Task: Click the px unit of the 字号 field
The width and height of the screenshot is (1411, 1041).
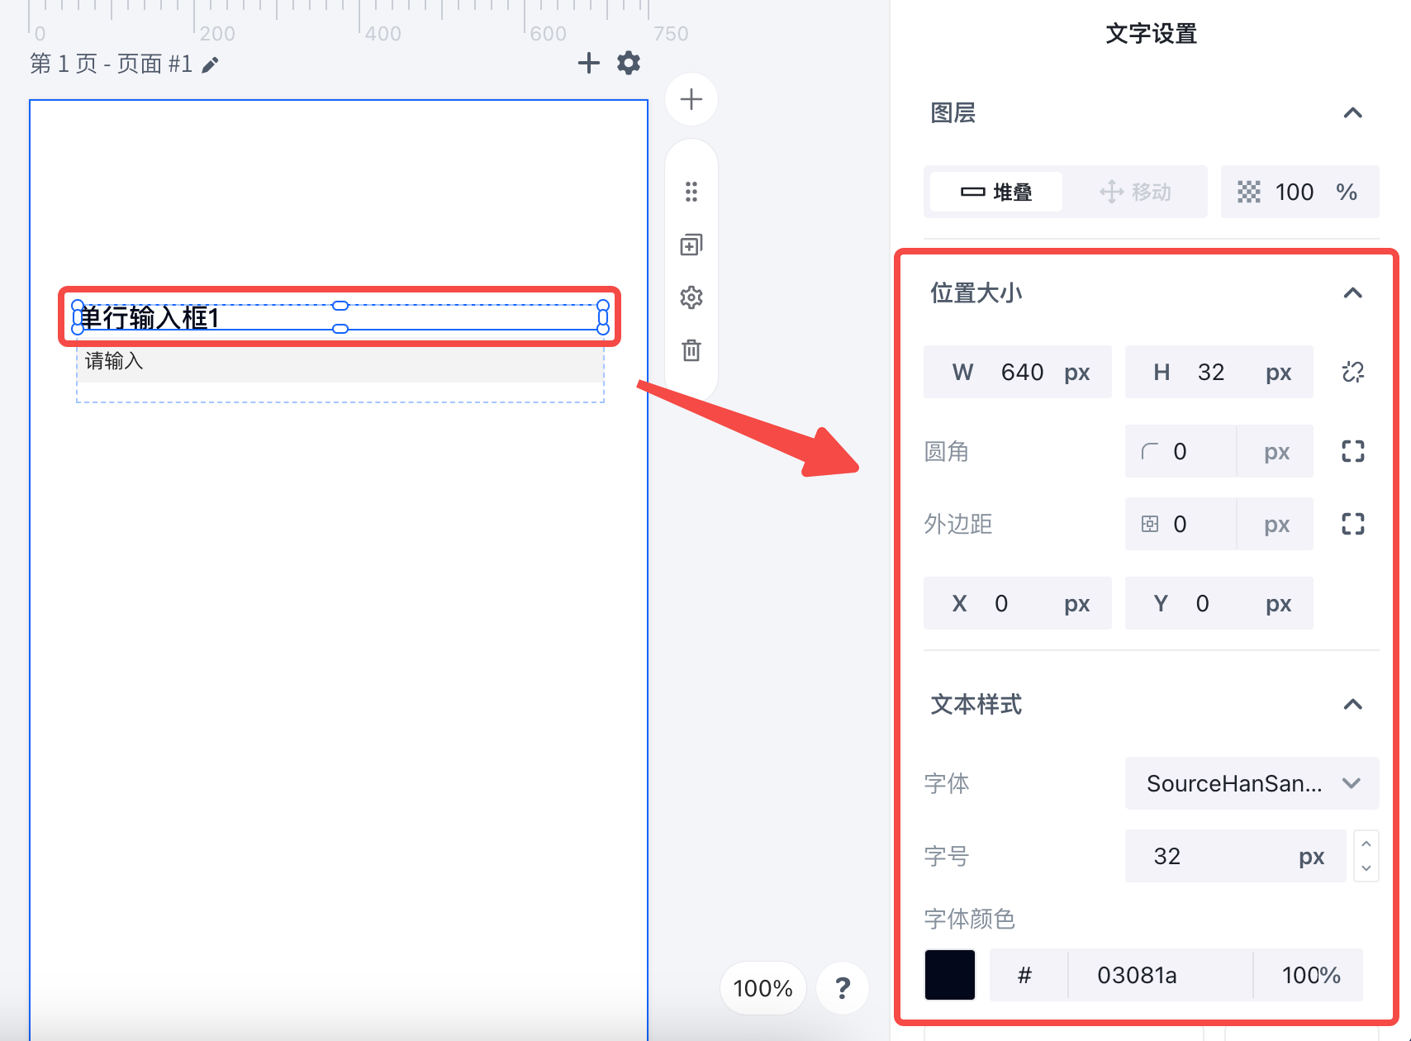Action: 1312,857
